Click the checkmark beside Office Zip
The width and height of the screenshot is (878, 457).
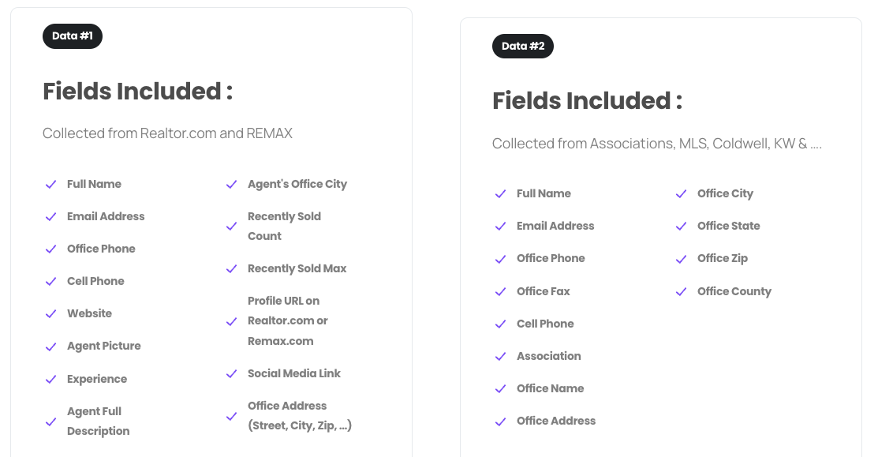click(681, 259)
